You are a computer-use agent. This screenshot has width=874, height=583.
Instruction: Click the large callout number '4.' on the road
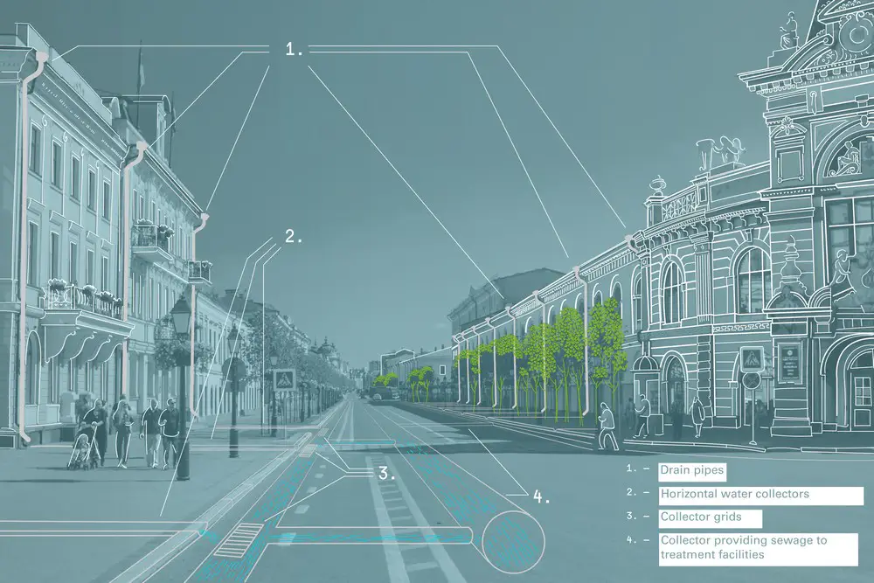[541, 496]
